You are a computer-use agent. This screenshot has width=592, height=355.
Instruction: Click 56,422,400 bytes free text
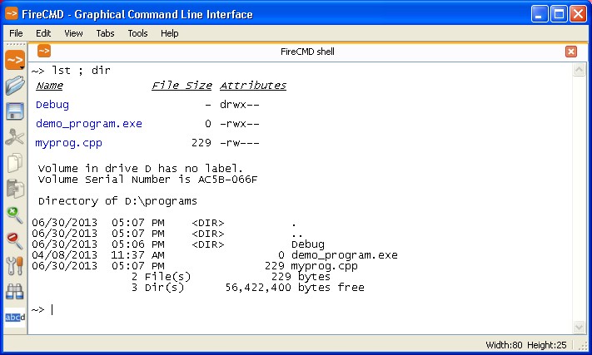click(x=295, y=288)
